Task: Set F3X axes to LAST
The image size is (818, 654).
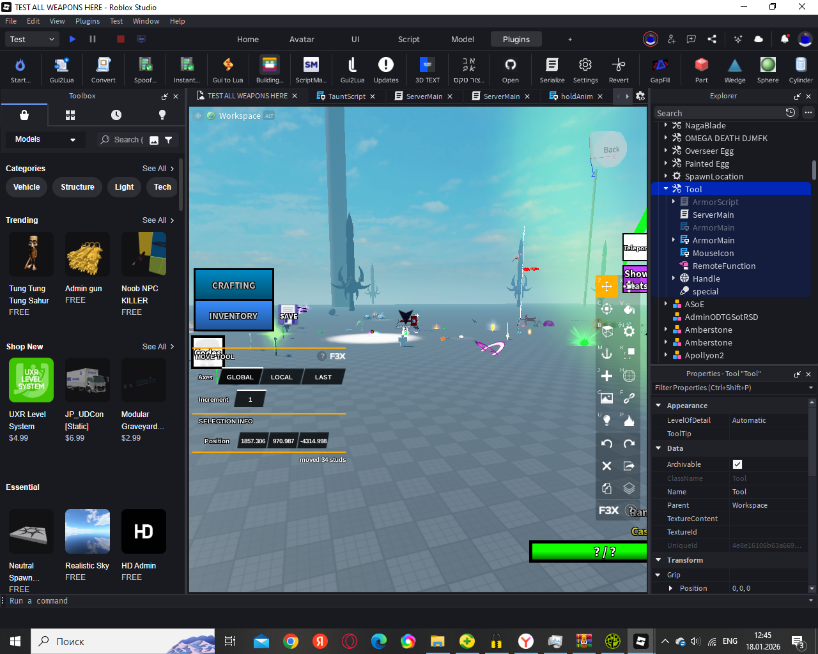Action: [323, 377]
